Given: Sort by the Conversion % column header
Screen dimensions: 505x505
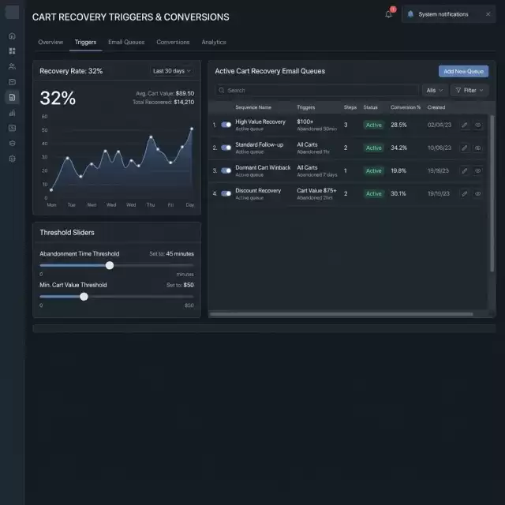Looking at the screenshot, I should pos(406,107).
